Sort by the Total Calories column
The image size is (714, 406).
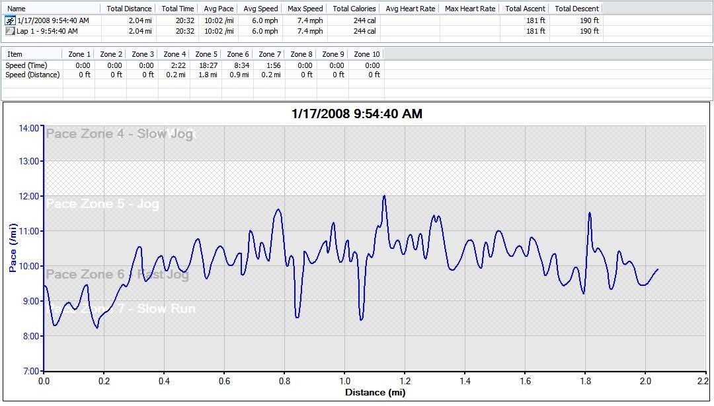[354, 9]
